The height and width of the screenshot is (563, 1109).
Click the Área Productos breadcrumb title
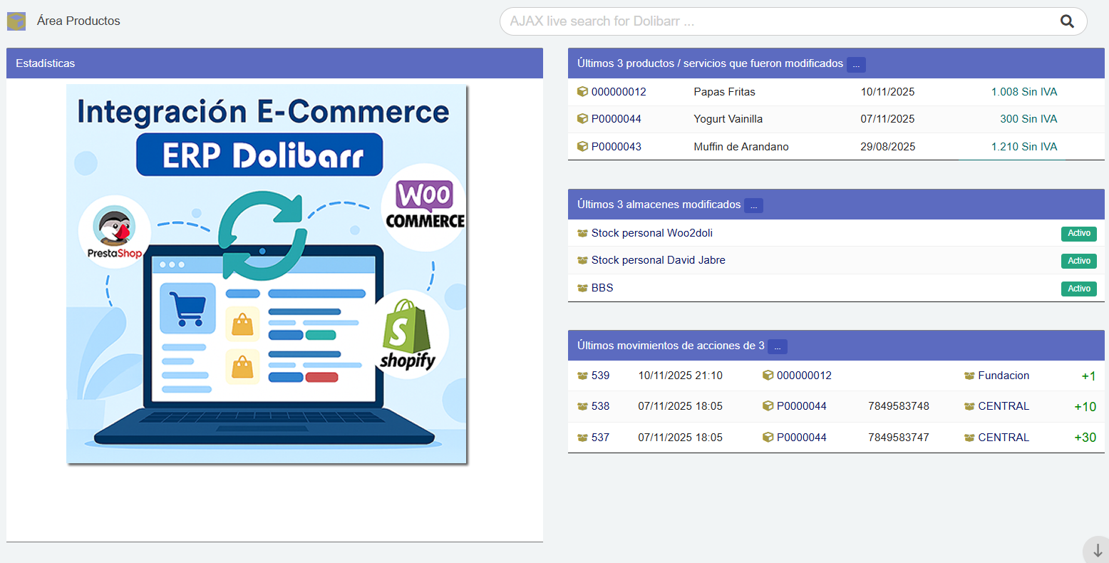(x=78, y=21)
